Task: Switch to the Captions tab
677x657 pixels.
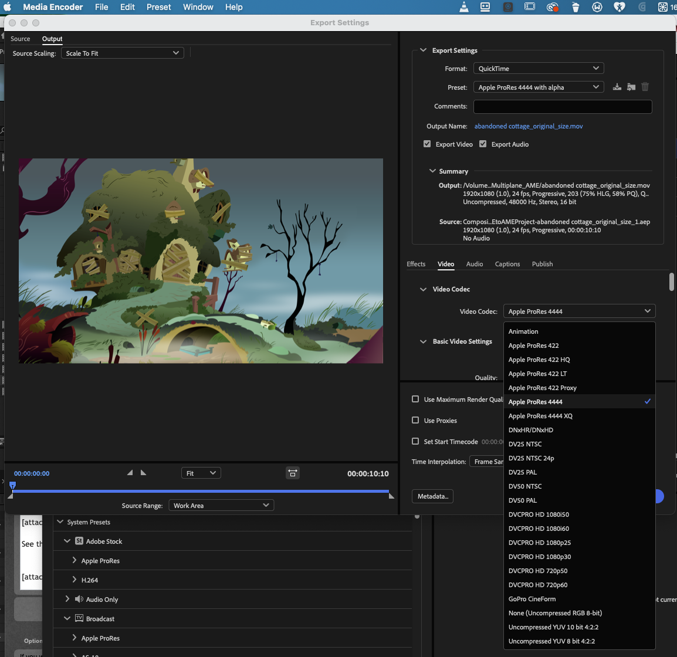Action: [507, 264]
